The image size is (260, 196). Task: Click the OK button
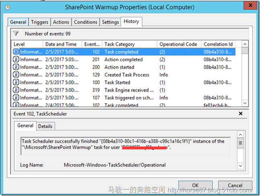(195, 185)
